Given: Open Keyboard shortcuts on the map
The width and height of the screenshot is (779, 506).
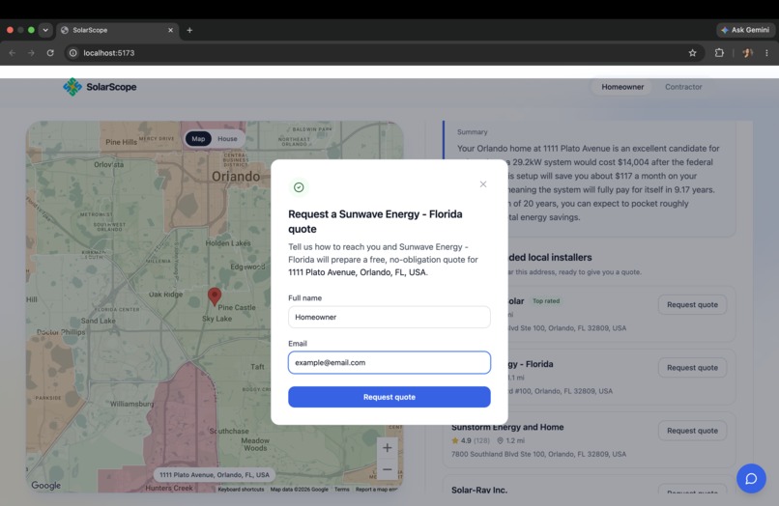Looking at the screenshot, I should 241,490.
